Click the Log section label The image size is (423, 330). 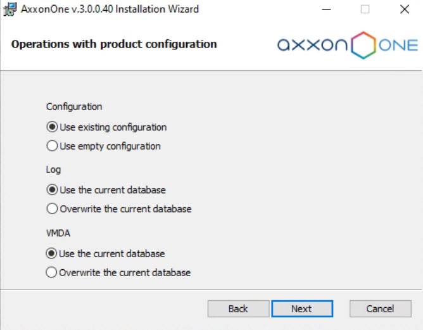pos(53,170)
